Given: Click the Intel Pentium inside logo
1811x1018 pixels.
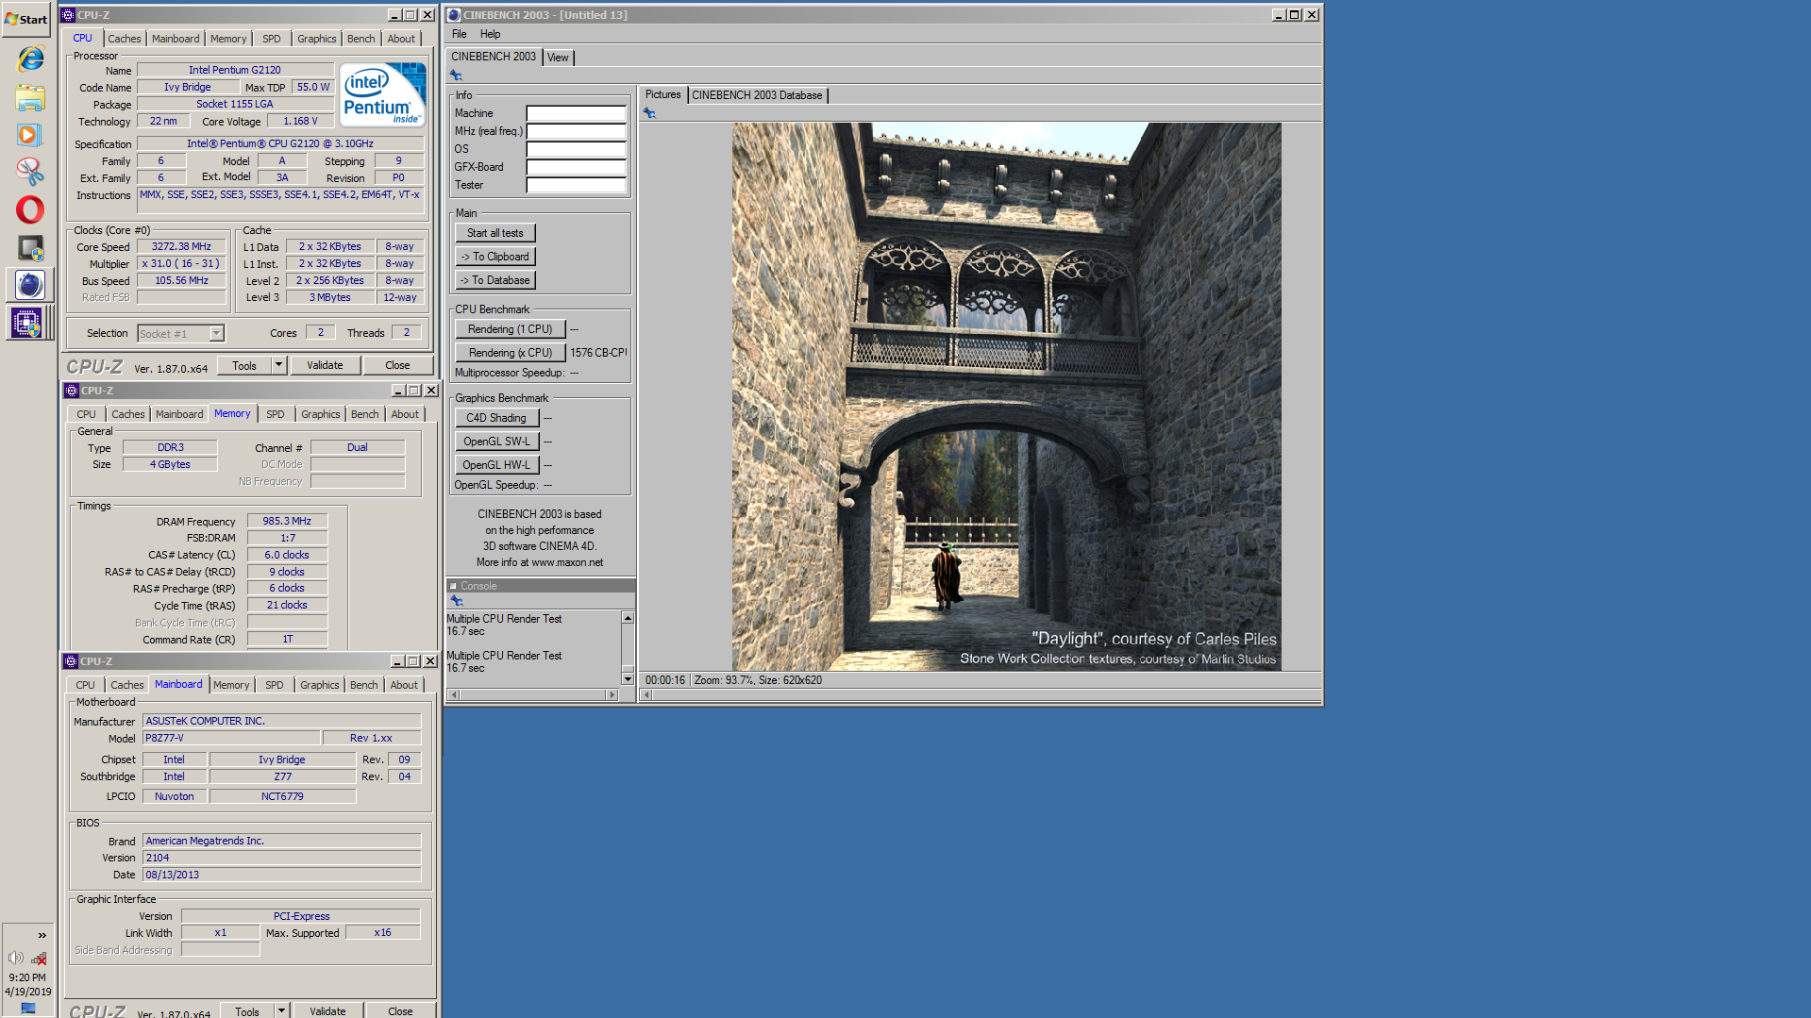Looking at the screenshot, I should click(382, 94).
